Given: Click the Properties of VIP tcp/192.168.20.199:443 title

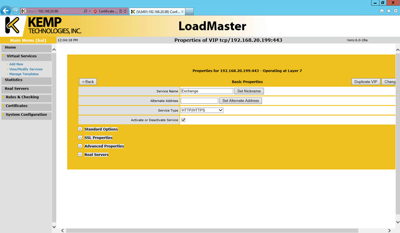Looking at the screenshot, I should (x=228, y=40).
